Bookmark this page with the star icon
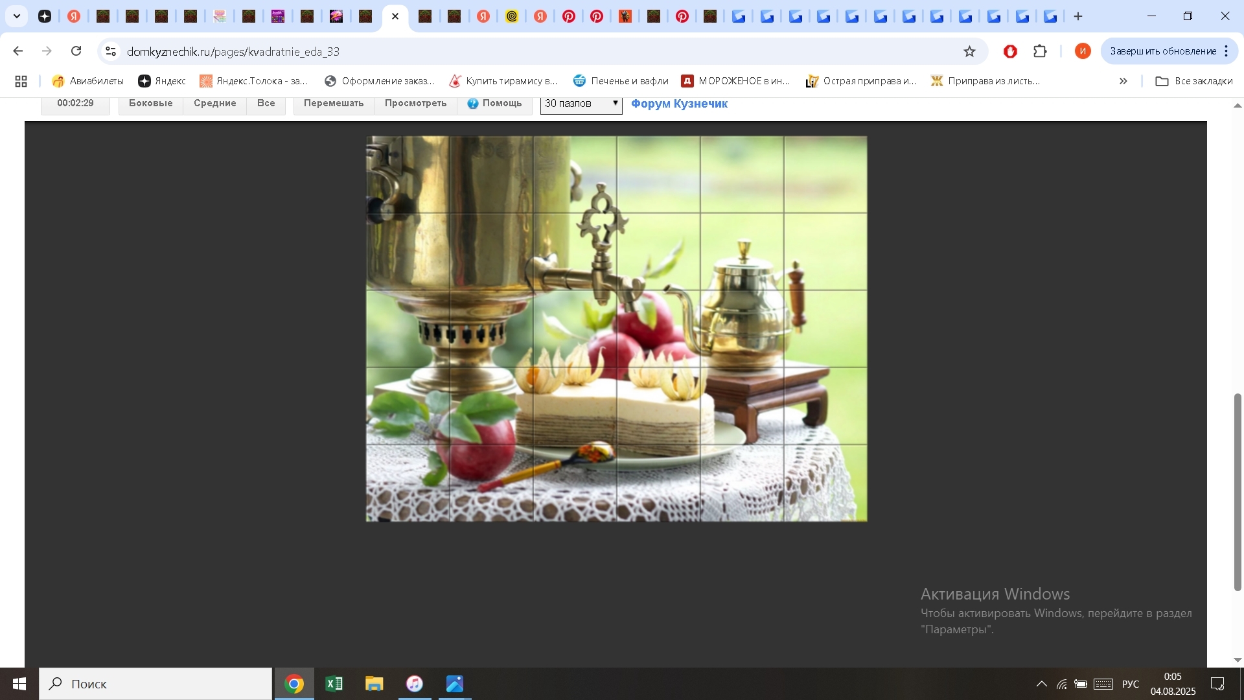The height and width of the screenshot is (700, 1244). [x=969, y=51]
